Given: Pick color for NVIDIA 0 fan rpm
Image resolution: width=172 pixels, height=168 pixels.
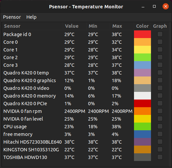Looking at the screenshot, I should tap(142, 111).
